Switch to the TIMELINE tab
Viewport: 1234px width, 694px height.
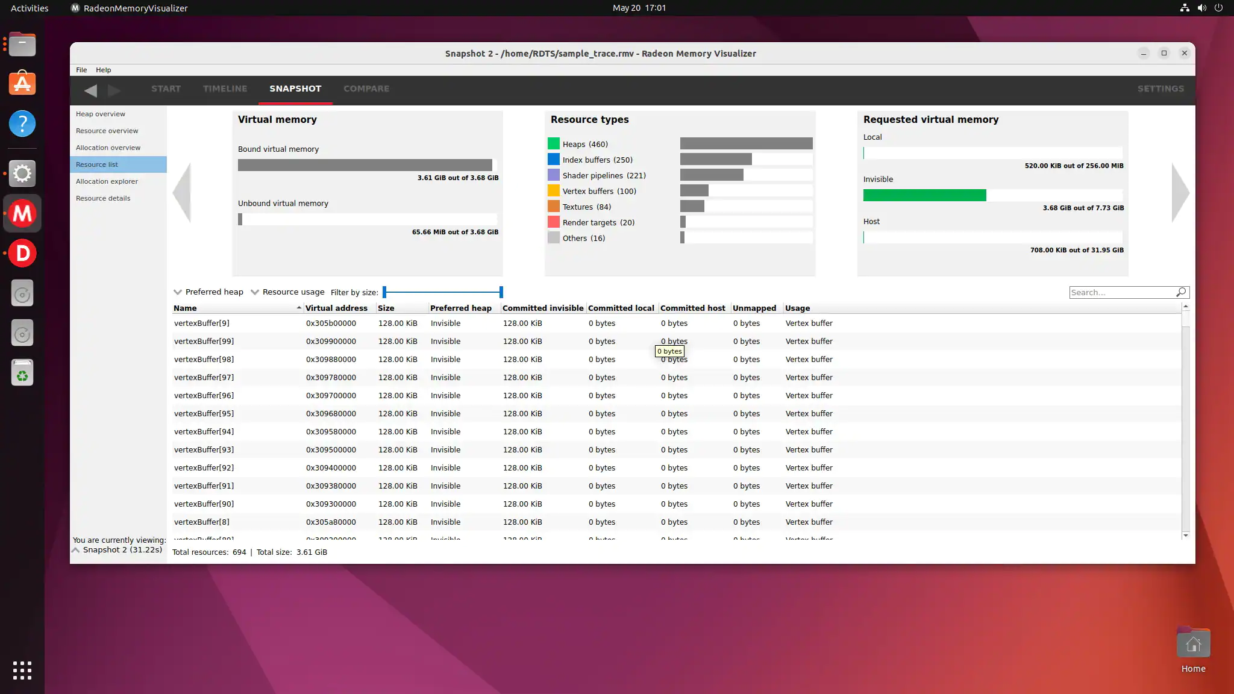click(x=225, y=89)
